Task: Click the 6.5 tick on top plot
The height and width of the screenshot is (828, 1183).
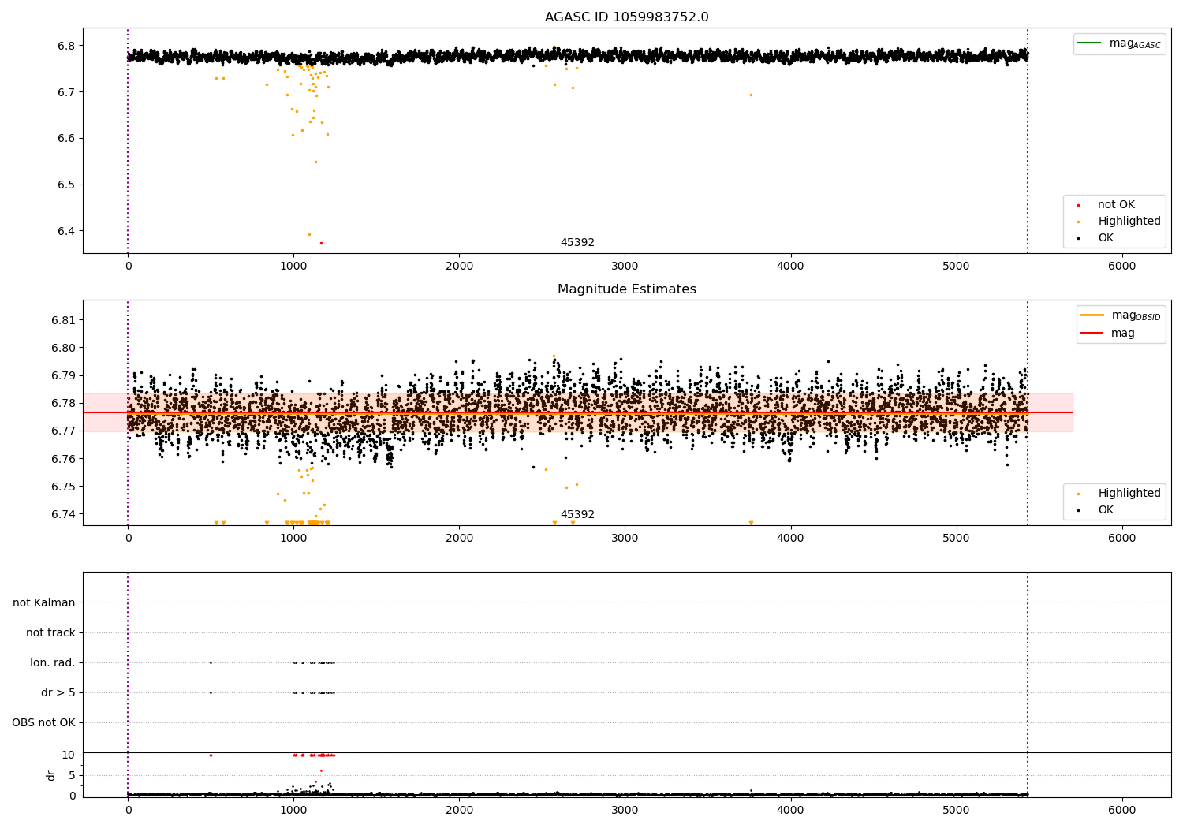Action: pyautogui.click(x=66, y=185)
